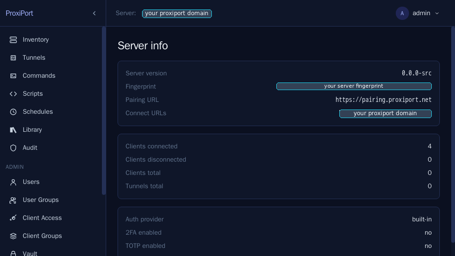
Task: Open the Commands section
Action: pos(39,75)
